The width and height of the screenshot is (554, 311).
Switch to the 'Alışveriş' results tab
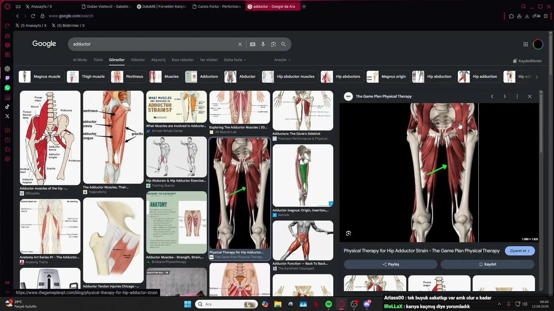[x=158, y=60]
